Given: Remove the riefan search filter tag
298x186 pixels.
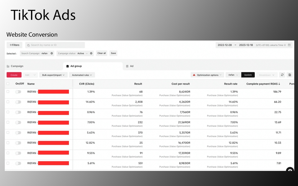Looking at the screenshot, I should tap(52, 53).
